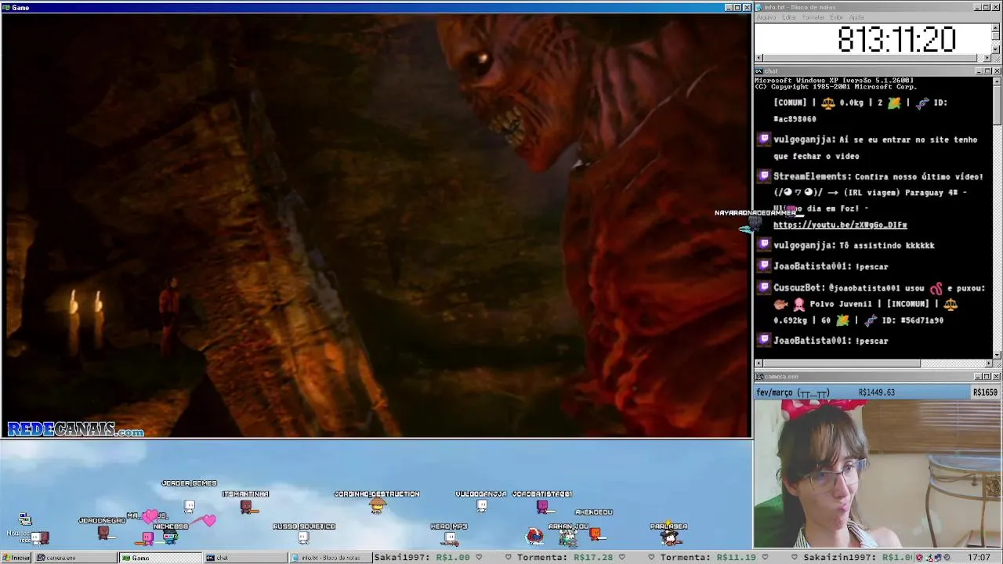The width and height of the screenshot is (1003, 564).
Task: Click the webcam video in camera.exe window
Action: [878, 474]
